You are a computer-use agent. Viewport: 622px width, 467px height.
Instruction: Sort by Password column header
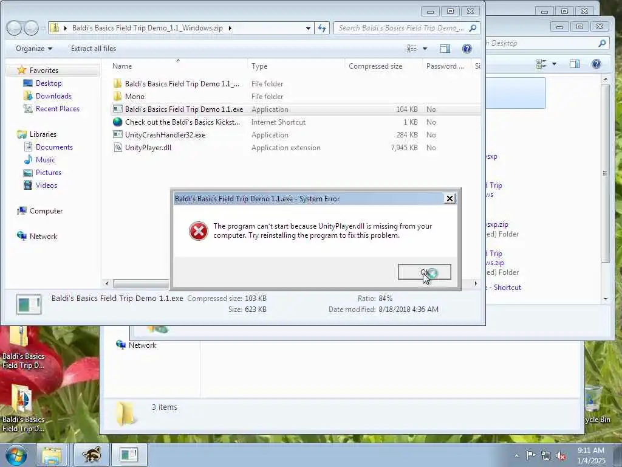[x=445, y=66]
